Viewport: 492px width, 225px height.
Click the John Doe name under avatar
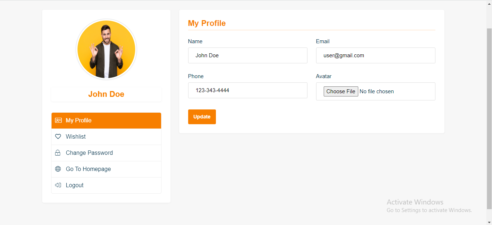pyautogui.click(x=106, y=94)
